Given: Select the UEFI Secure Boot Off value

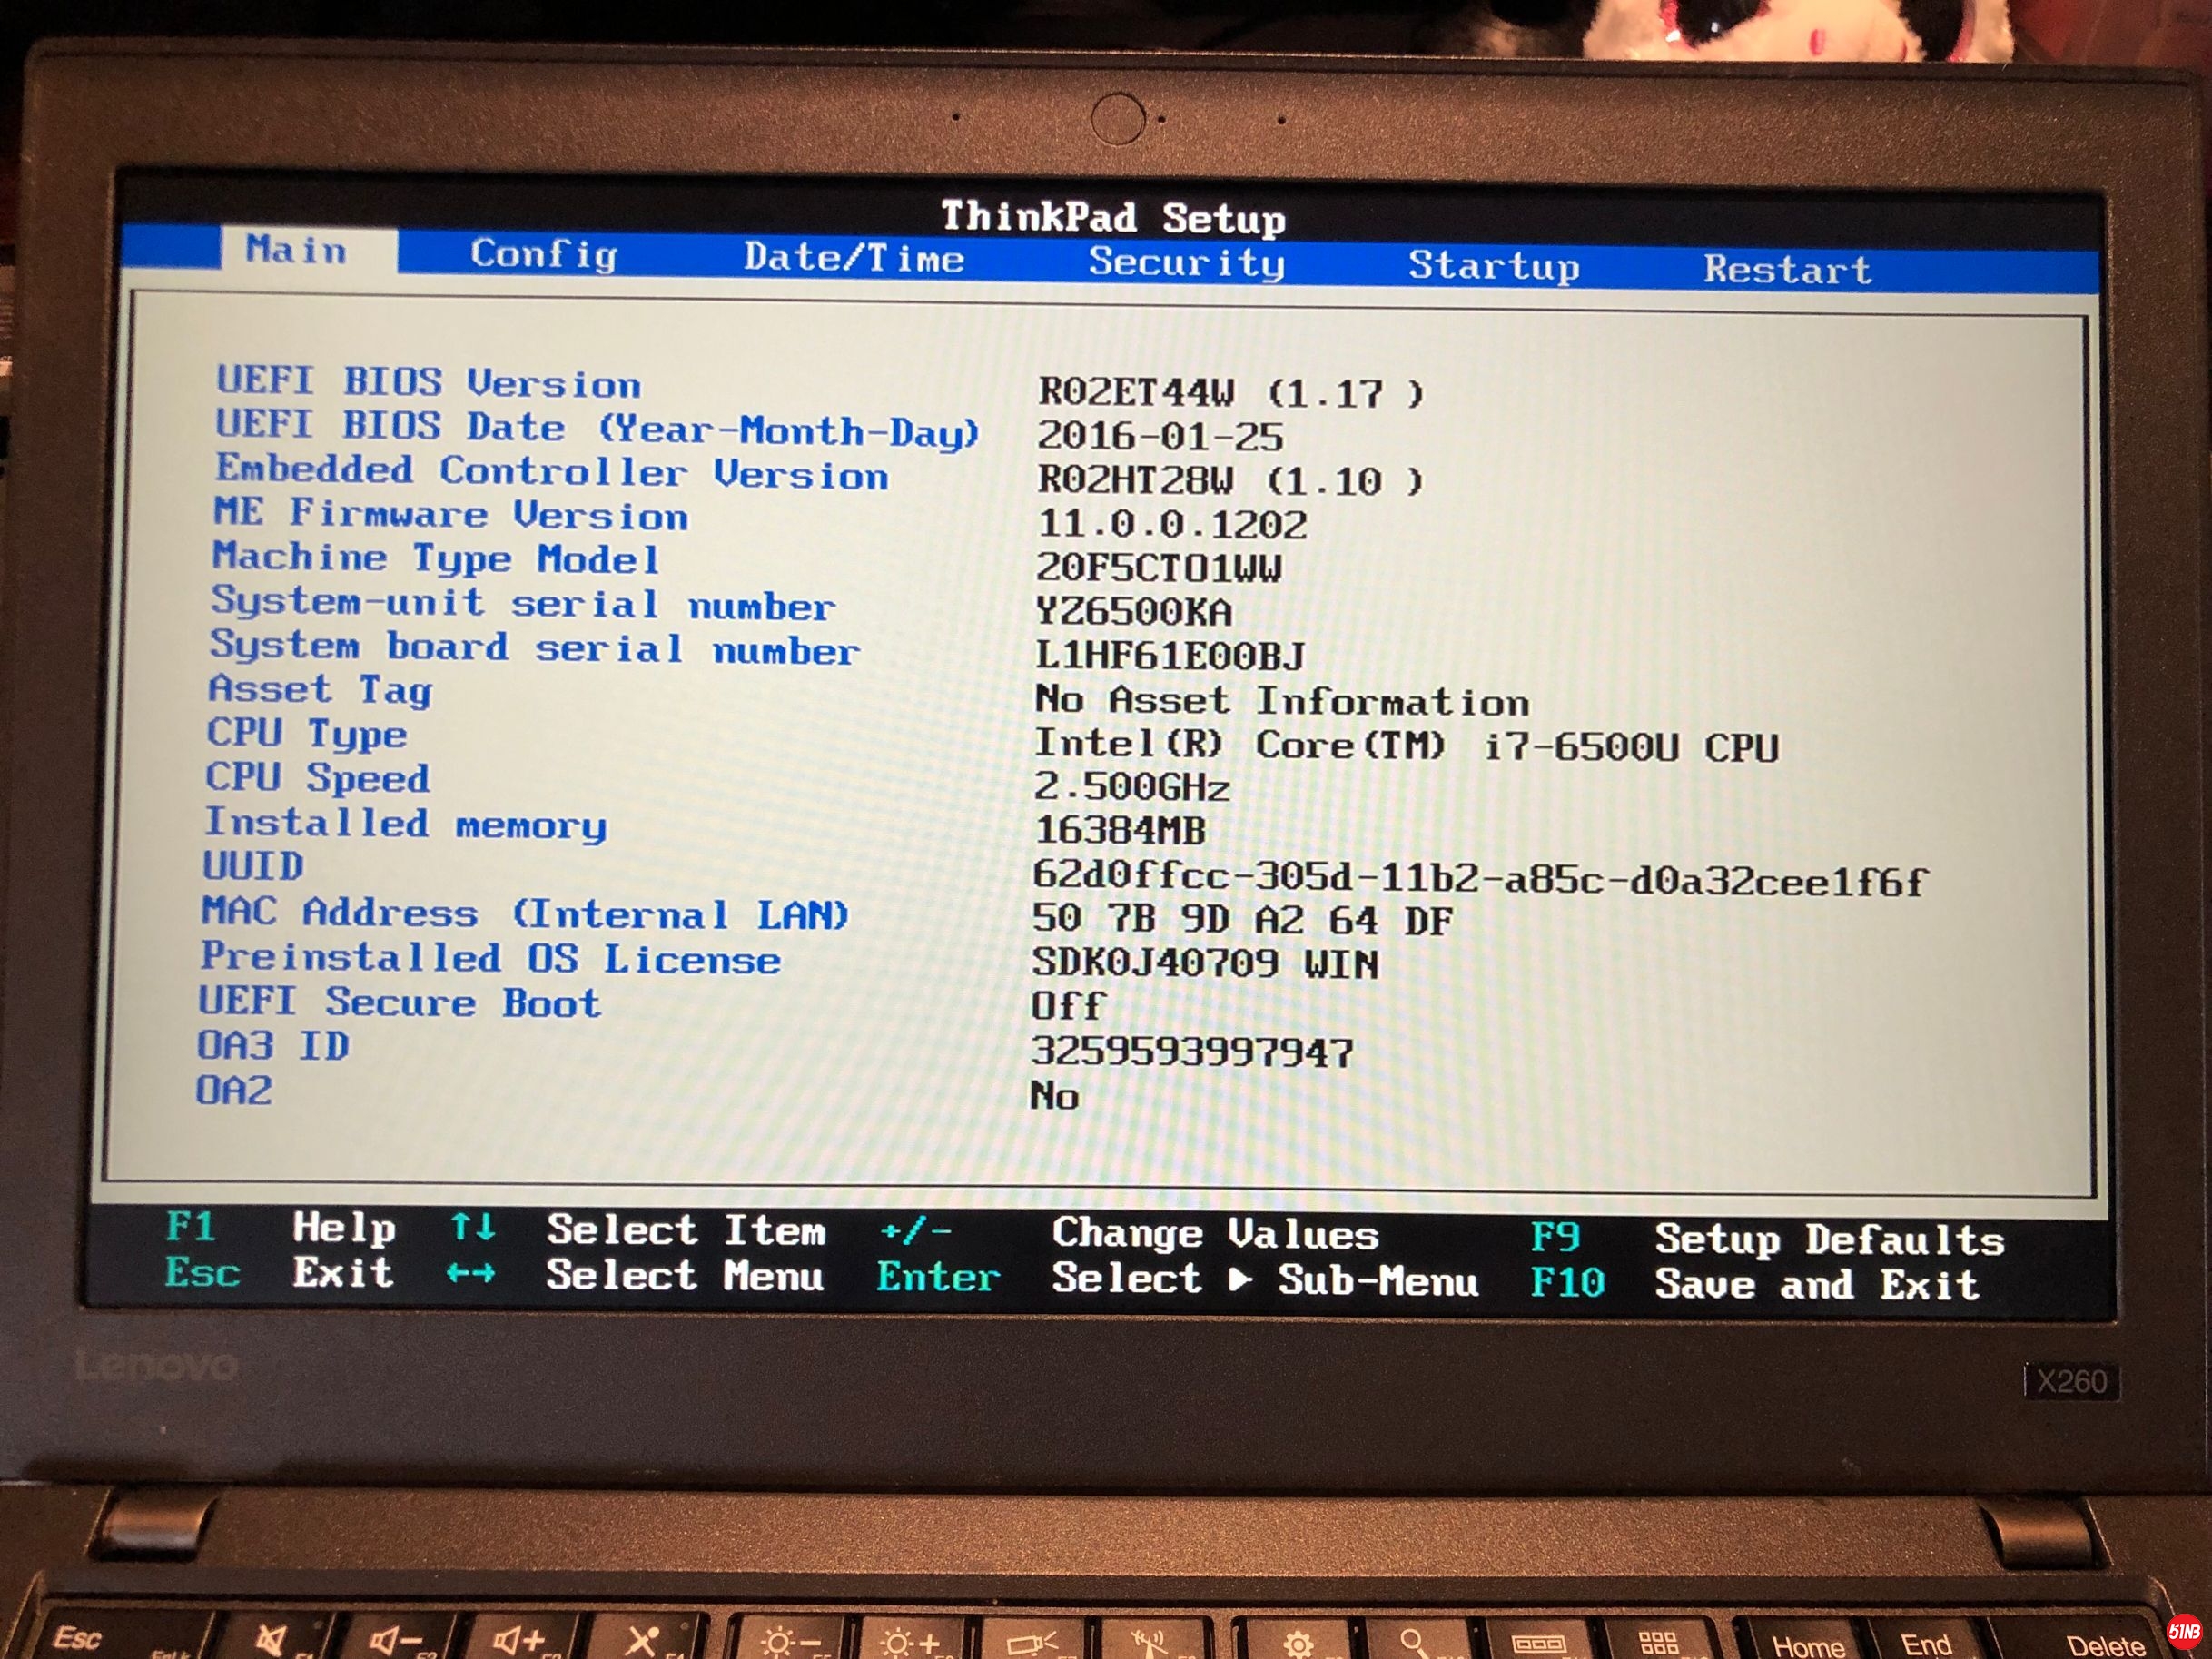Looking at the screenshot, I should (x=1067, y=1006).
